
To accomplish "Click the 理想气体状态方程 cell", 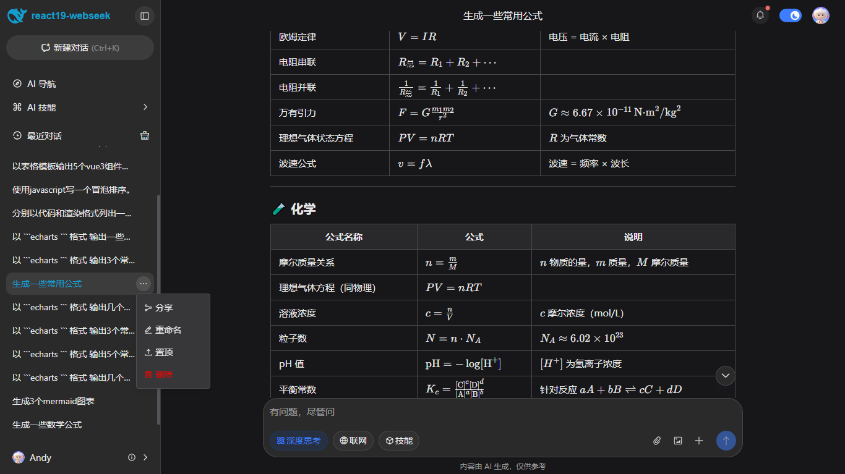I will [330, 138].
